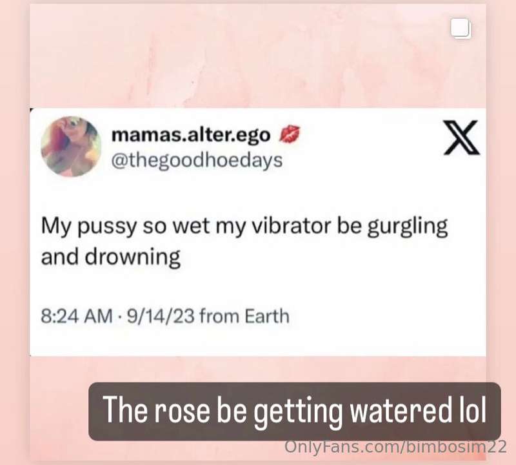Tap the multiple-photos carousel icon

point(461,28)
